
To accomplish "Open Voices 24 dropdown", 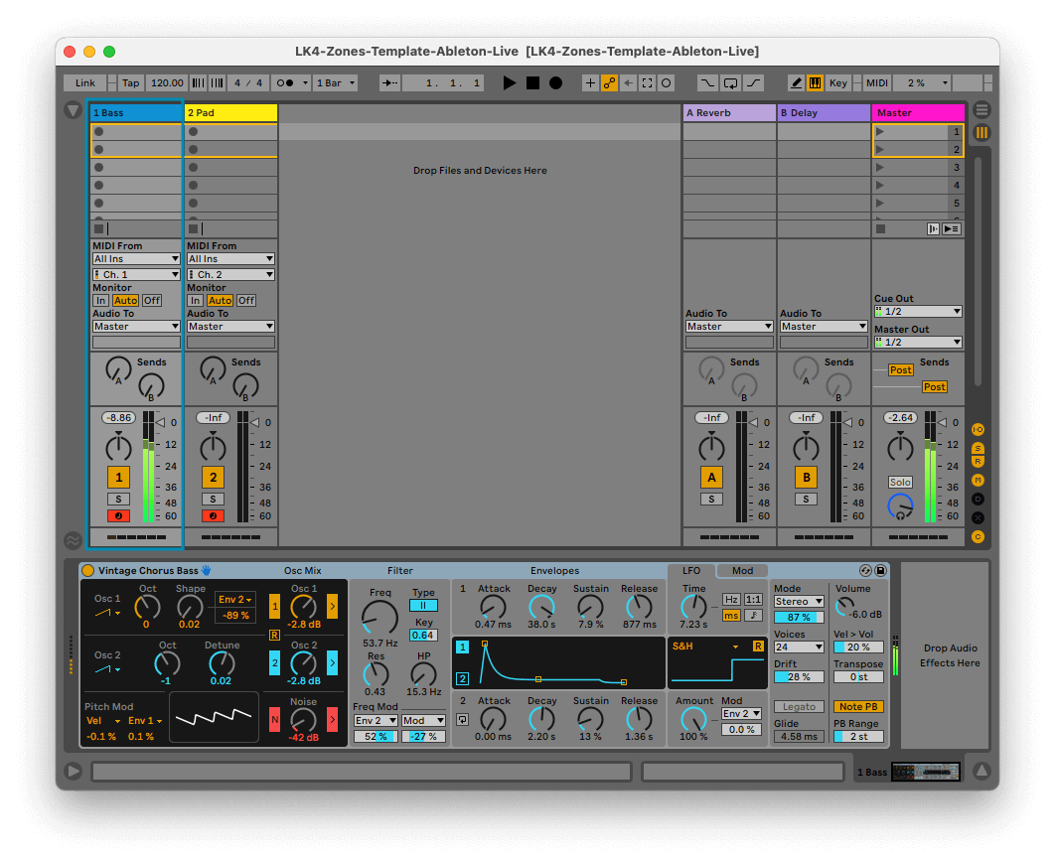I will (799, 647).
